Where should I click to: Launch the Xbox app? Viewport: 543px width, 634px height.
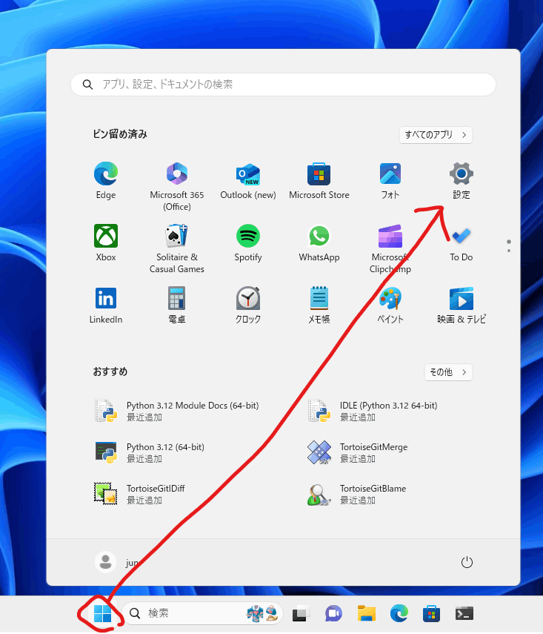pyautogui.click(x=106, y=243)
